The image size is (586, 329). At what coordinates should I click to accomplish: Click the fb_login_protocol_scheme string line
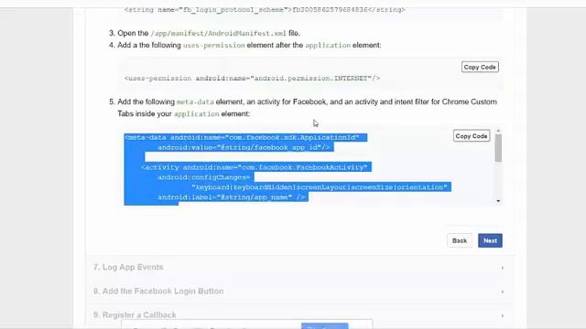click(265, 10)
